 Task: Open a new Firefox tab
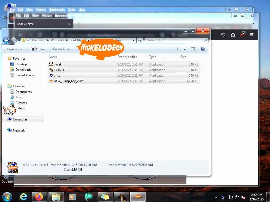79,24
